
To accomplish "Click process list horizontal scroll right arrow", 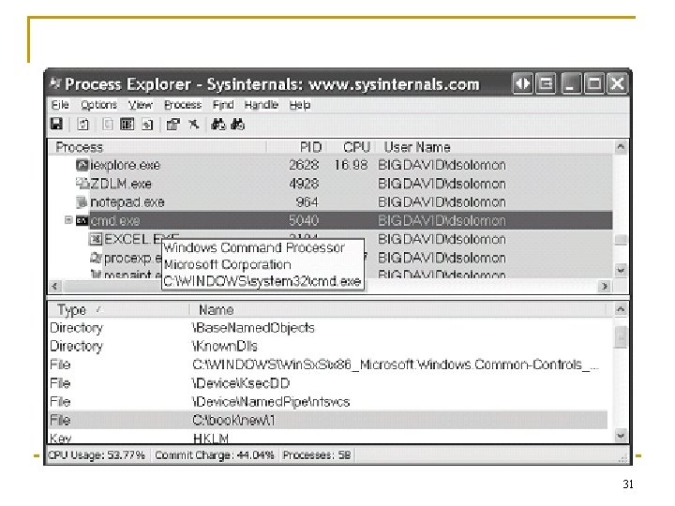I will coord(605,286).
